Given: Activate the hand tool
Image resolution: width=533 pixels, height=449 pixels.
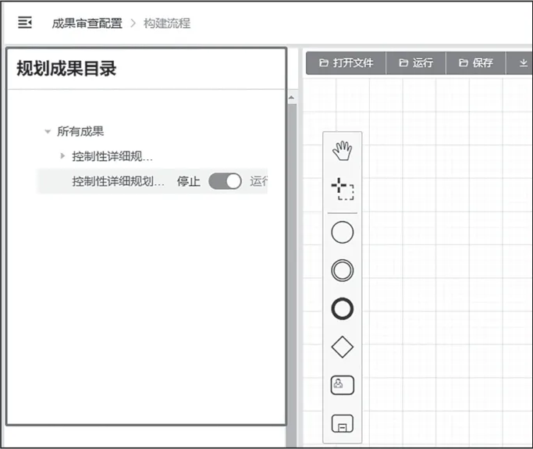Looking at the screenshot, I should pyautogui.click(x=343, y=151).
